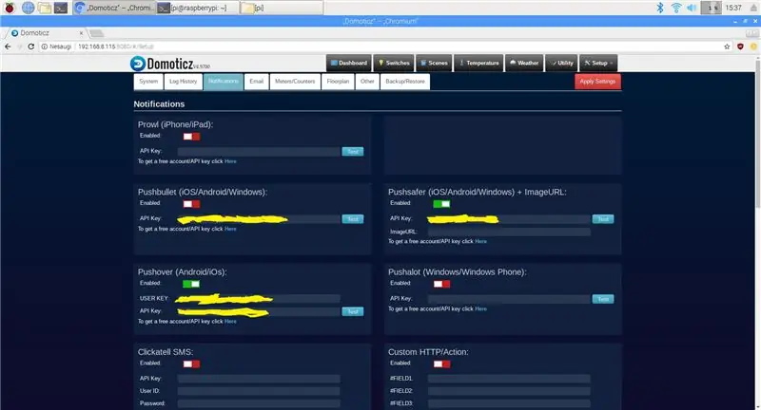Open the Pushalot Here link
This screenshot has width=761, height=410.
coord(481,308)
